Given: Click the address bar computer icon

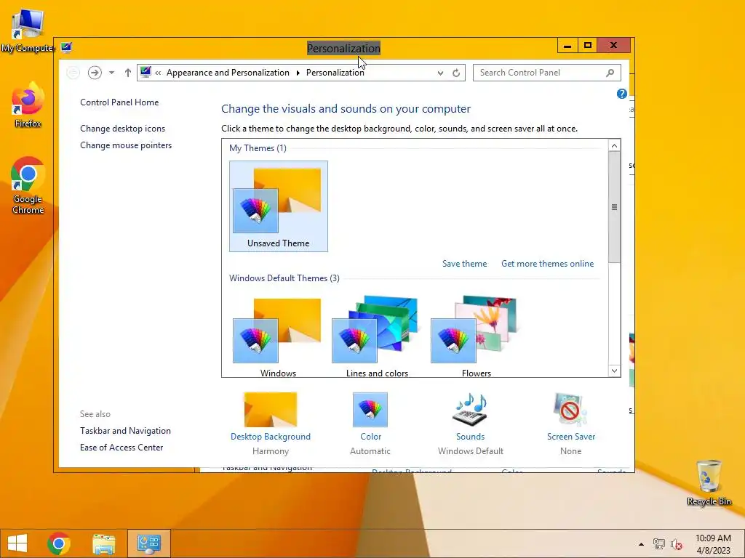Looking at the screenshot, I should 146,72.
